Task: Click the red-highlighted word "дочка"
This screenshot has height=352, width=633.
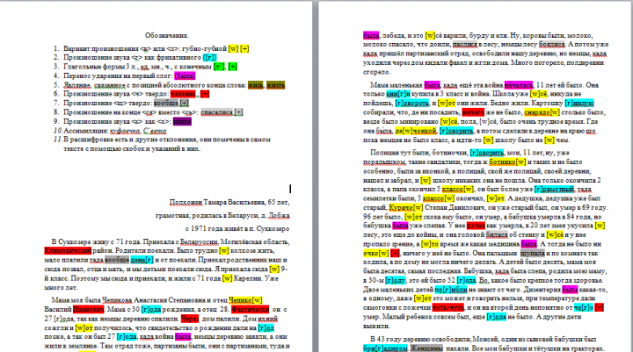Action: pos(476,226)
